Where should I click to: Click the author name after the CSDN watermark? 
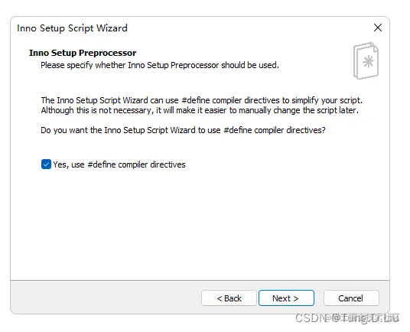(x=367, y=318)
